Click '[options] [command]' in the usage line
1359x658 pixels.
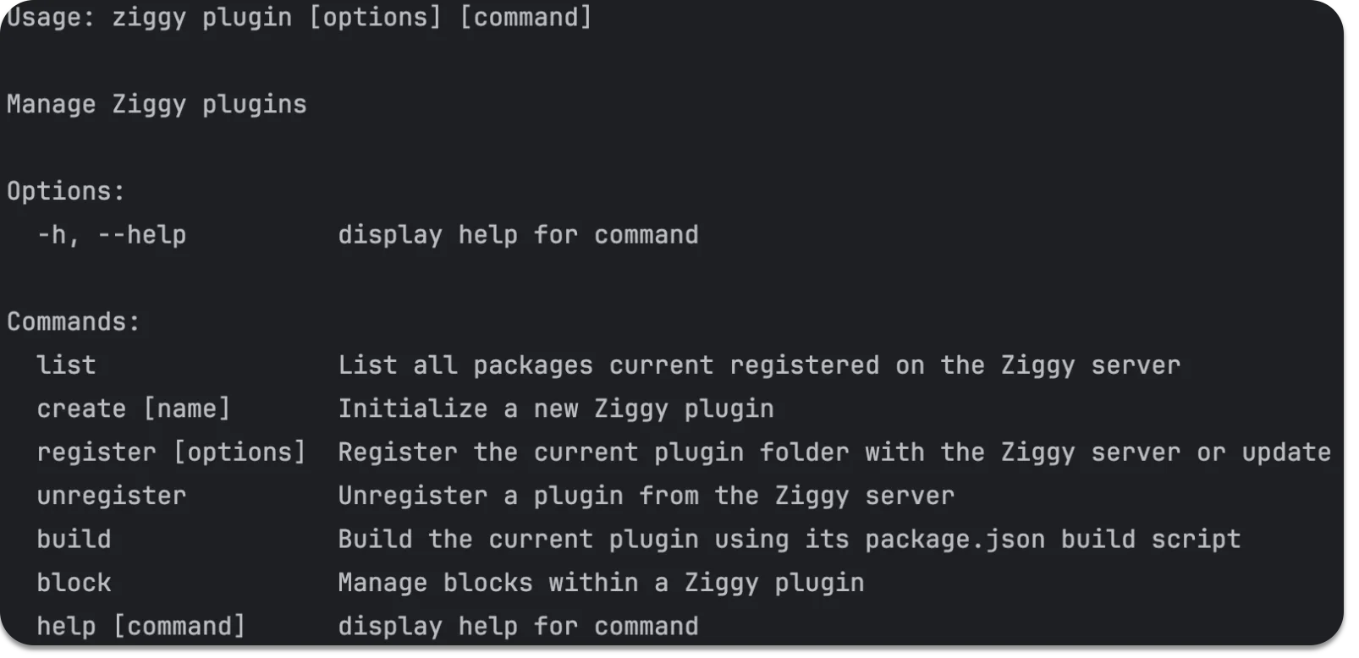coord(450,18)
